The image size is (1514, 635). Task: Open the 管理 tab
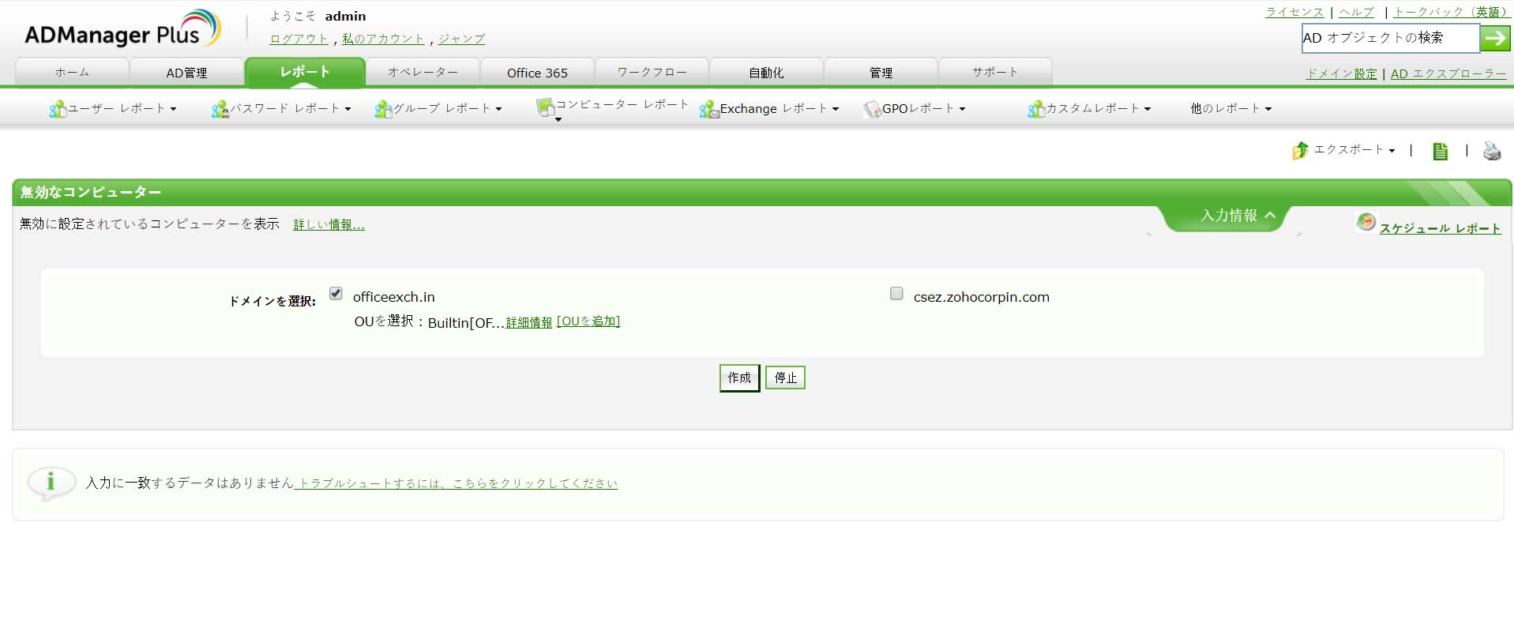pos(881,72)
